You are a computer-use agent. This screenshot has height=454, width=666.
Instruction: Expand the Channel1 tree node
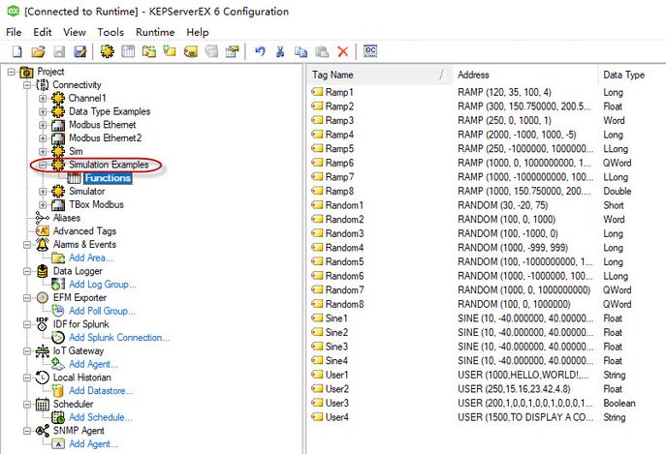[x=43, y=99]
